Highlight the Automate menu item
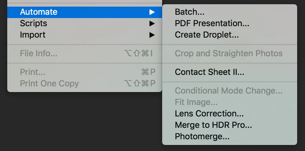The width and height of the screenshot is (305, 151). point(39,12)
